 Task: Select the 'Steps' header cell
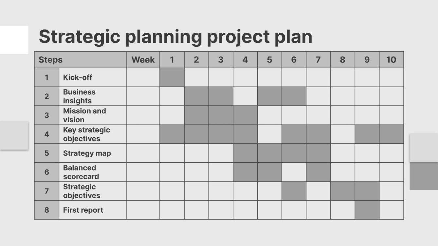[x=51, y=60]
